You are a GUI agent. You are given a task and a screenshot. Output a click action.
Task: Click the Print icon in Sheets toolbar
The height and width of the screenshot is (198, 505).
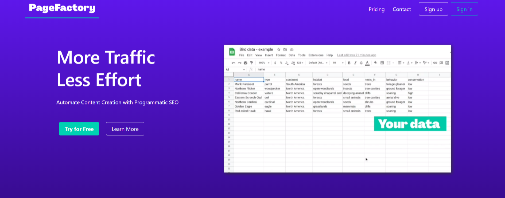tap(246, 63)
